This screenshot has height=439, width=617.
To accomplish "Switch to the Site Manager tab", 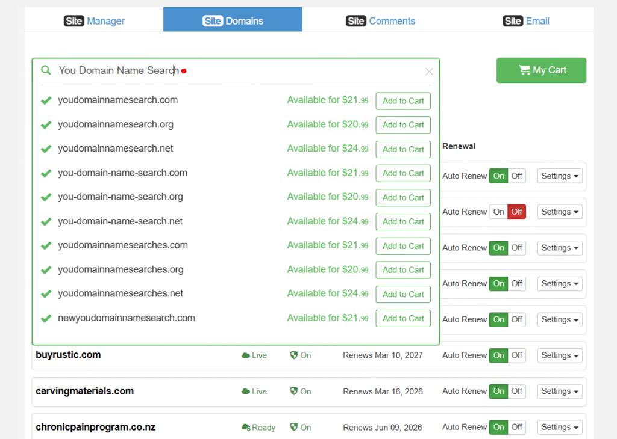I will pos(94,20).
